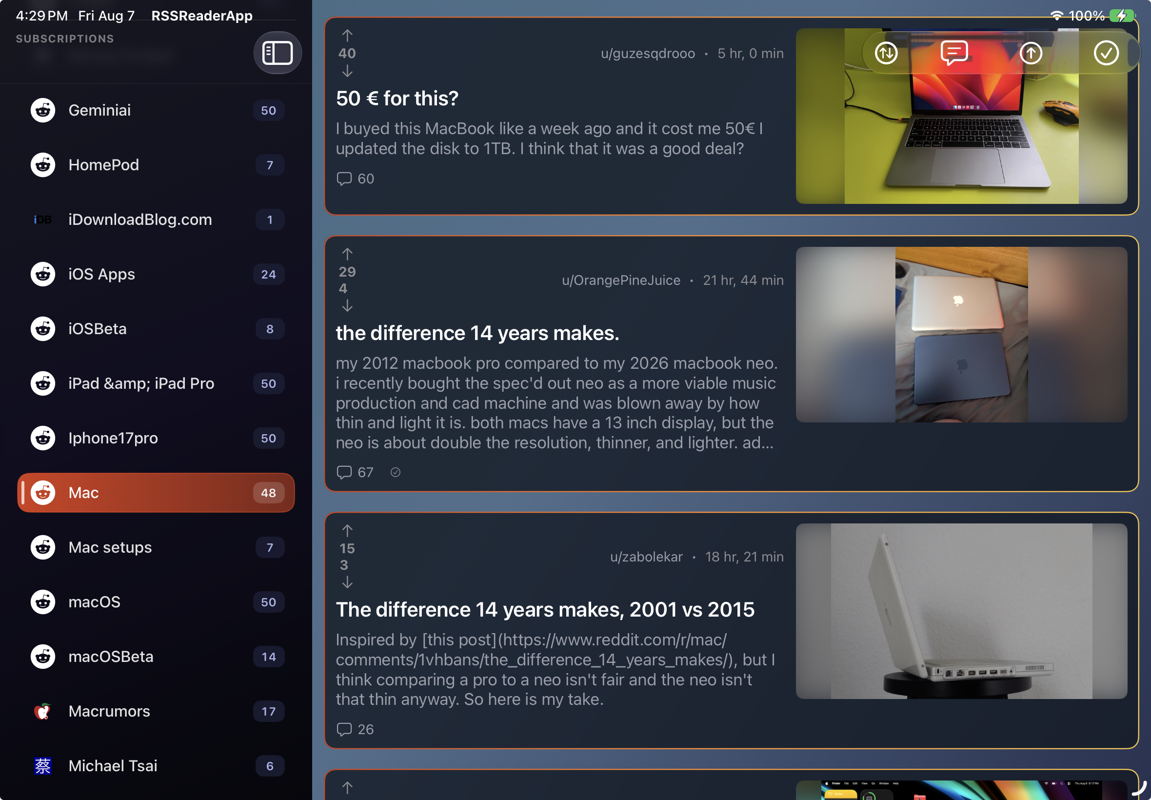Click the 4:29 PM clock in status bar
Image resolution: width=1151 pixels, height=800 pixels.
(x=41, y=16)
